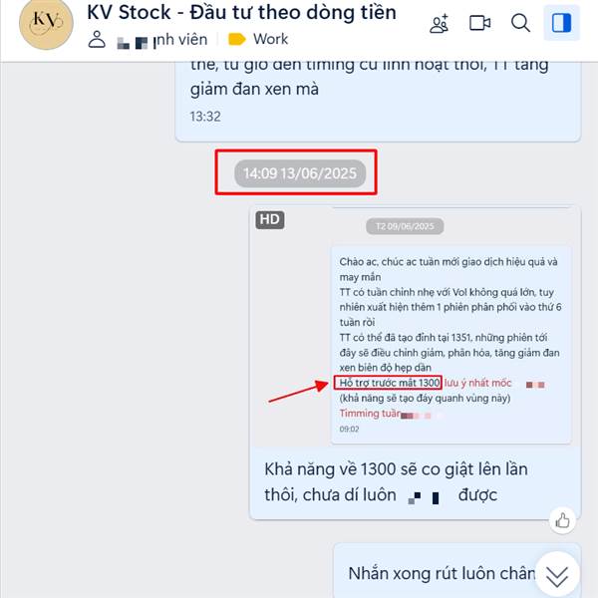Select the message sent at 13:32
Image resolution: width=598 pixels, height=598 pixels.
pos(378,100)
